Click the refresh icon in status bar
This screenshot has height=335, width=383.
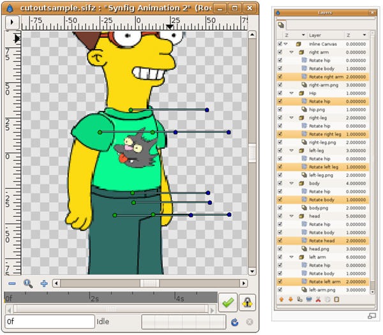pyautogui.click(x=235, y=322)
